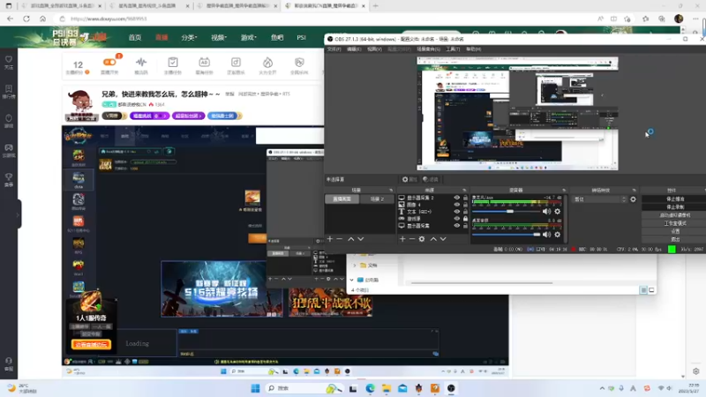Screen dimensions: 706x397
Task: Hide the 文本 (GDI+) source eye
Action: tap(457, 212)
